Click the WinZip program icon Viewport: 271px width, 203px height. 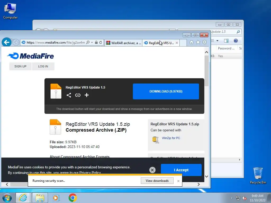click(x=156, y=140)
